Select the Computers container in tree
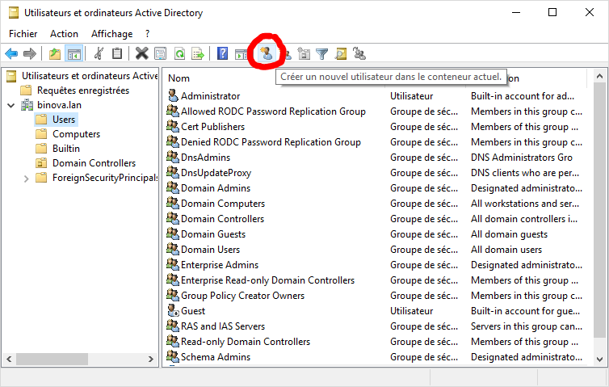 (76, 134)
